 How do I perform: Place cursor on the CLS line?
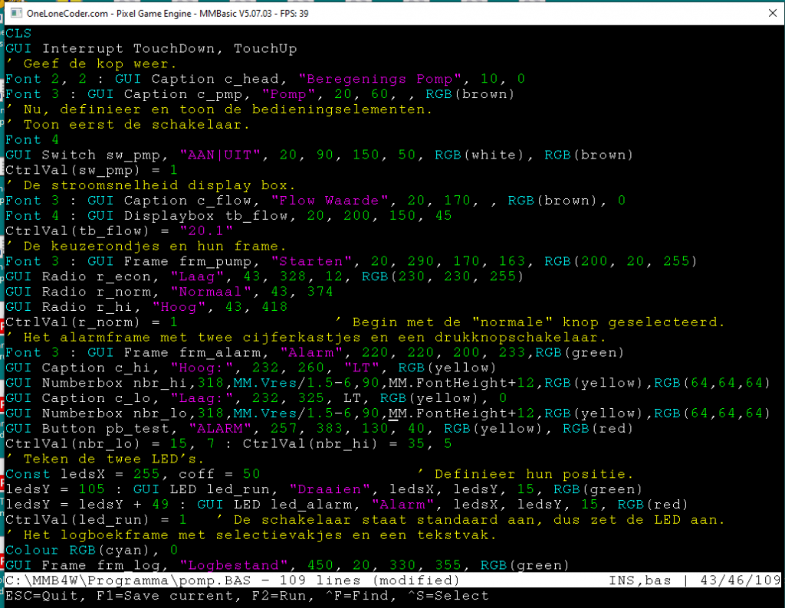18,34
